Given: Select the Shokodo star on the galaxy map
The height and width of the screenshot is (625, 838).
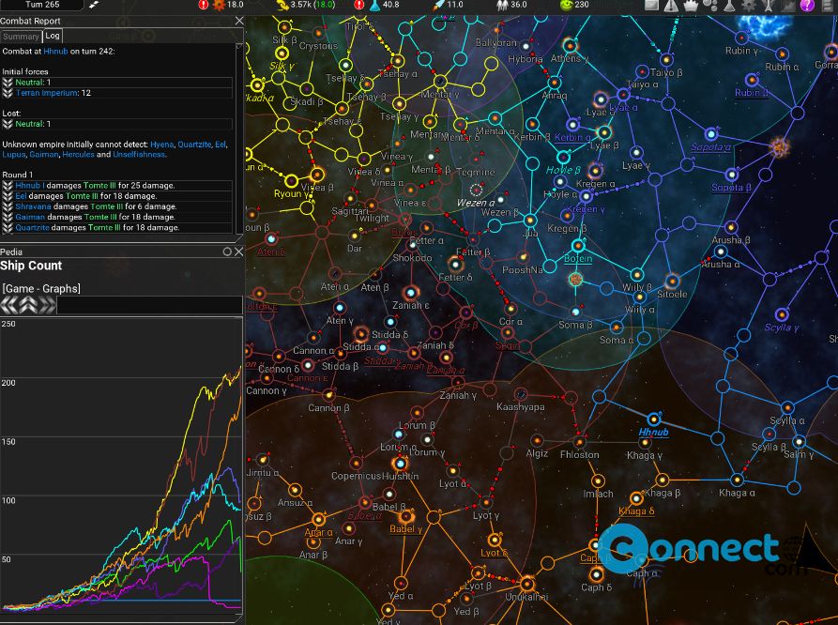Looking at the screenshot, I should click(413, 246).
